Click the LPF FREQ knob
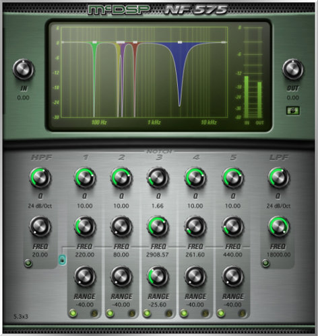The image size is (318, 336). tap(279, 226)
